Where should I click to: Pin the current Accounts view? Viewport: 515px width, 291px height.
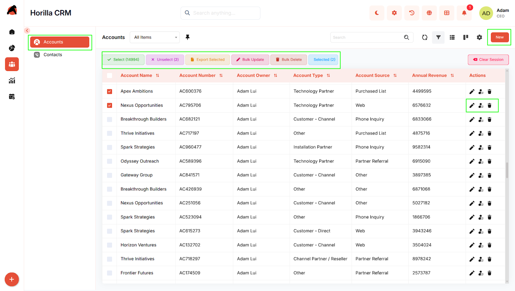click(x=188, y=37)
